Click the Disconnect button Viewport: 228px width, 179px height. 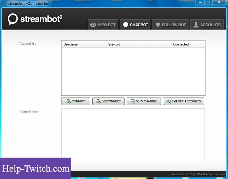109,101
